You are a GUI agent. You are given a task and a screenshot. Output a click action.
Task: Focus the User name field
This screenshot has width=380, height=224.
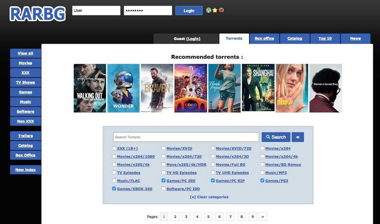[96, 11]
